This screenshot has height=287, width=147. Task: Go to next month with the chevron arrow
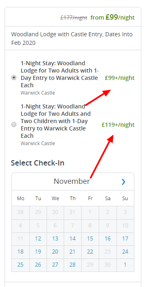pyautogui.click(x=124, y=181)
